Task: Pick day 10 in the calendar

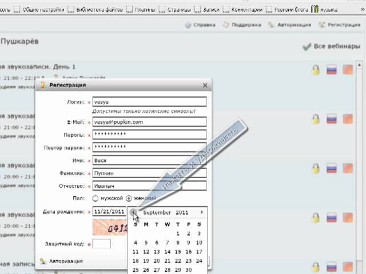Action: (x=199, y=243)
